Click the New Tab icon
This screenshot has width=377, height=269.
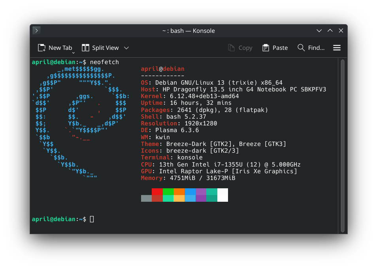click(41, 47)
